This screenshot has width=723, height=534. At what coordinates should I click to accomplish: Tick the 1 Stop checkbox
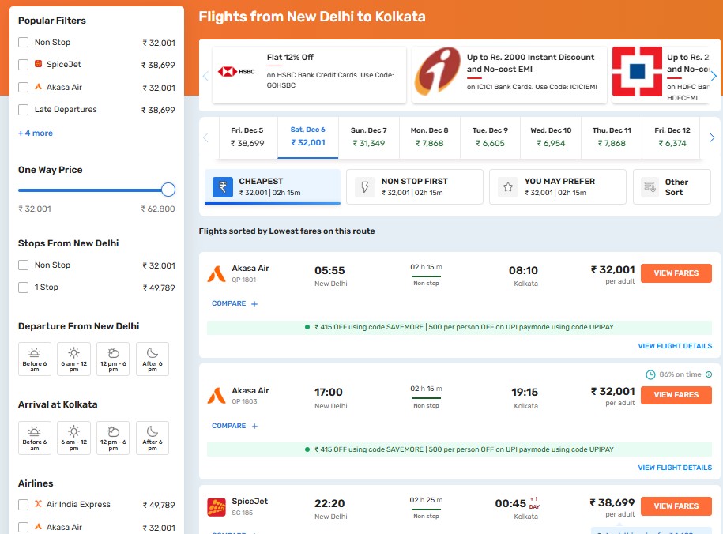(x=24, y=288)
